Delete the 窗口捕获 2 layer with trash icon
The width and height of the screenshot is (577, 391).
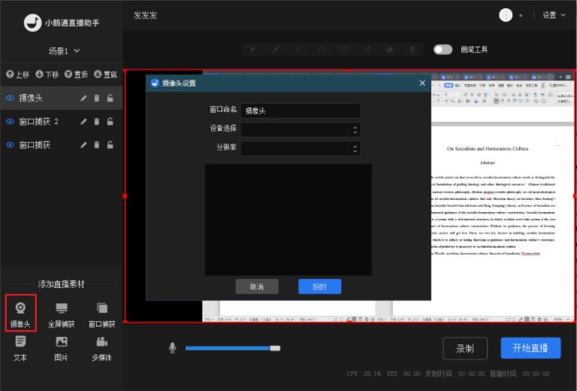97,122
